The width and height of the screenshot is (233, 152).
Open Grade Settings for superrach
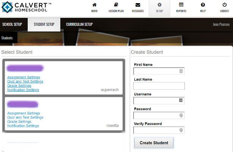19,86
